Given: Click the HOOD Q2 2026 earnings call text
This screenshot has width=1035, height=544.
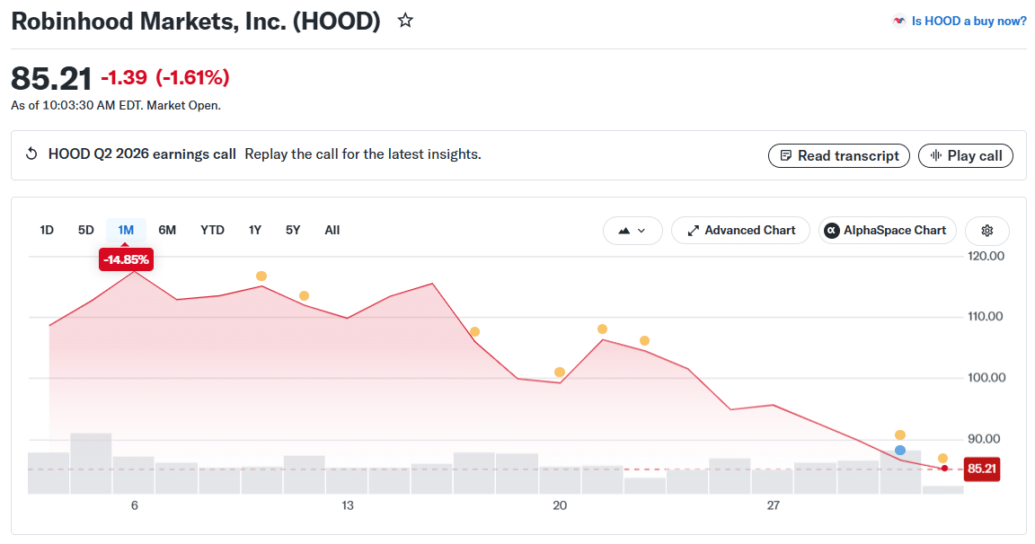Looking at the screenshot, I should pyautogui.click(x=142, y=154).
